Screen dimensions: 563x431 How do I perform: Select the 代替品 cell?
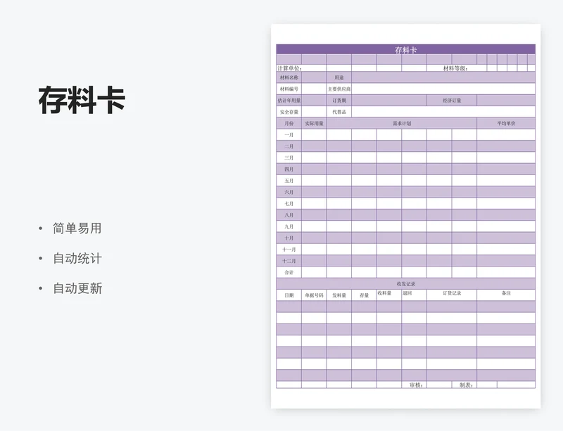click(x=339, y=112)
